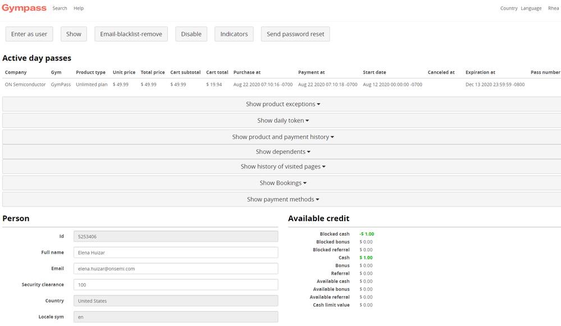Click the Gympass logo

click(24, 8)
